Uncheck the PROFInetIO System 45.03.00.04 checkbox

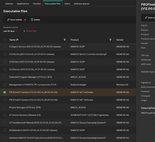tap(5, 92)
